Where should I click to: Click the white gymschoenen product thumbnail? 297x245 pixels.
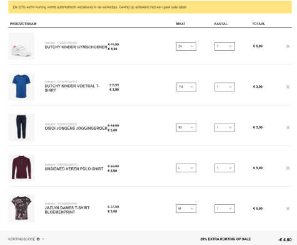point(21,46)
